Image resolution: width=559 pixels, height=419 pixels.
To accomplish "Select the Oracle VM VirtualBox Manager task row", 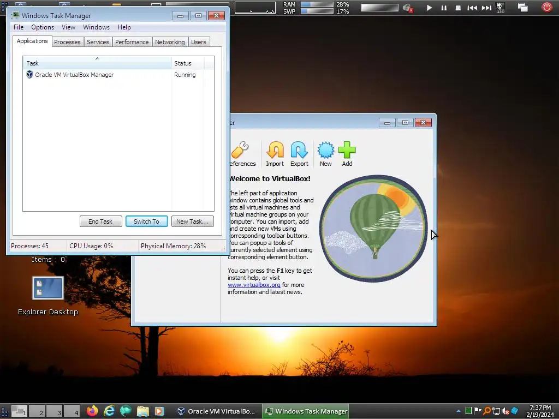I will point(118,75).
